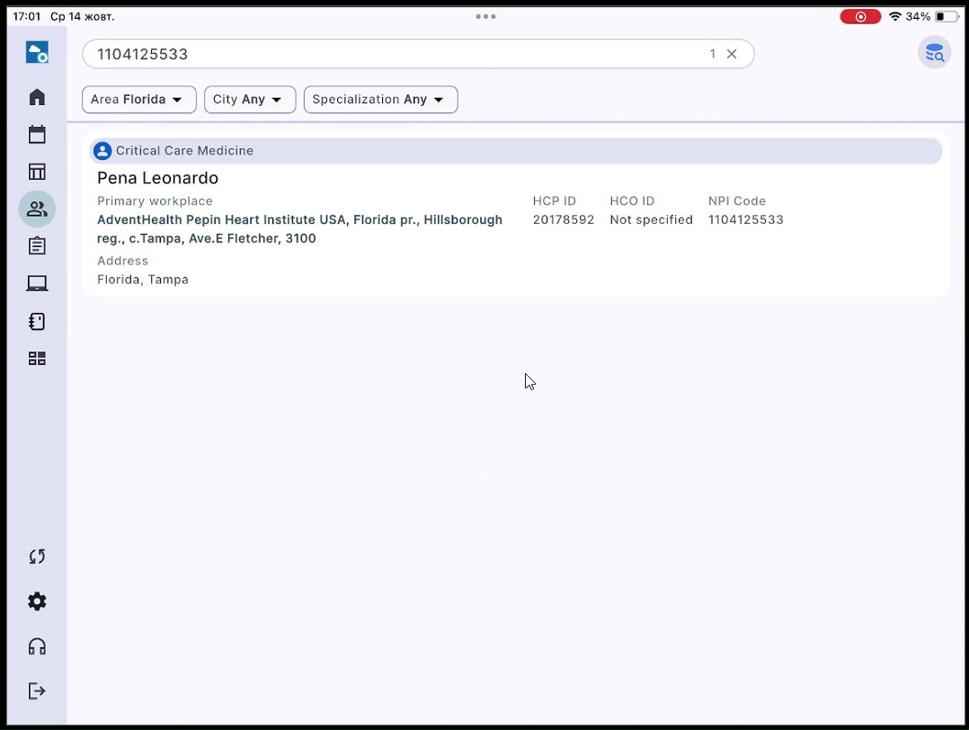The image size is (969, 730).
Task: Open the calendar icon in sidebar
Action: point(37,134)
